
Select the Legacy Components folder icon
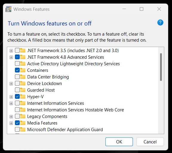pyautogui.click(x=23, y=116)
